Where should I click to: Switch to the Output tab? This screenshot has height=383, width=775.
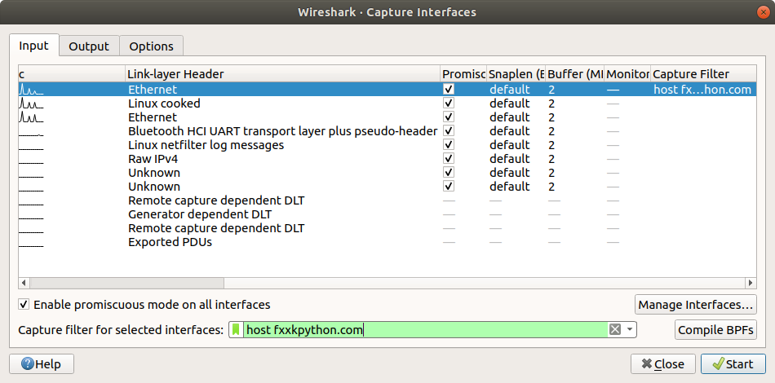point(89,46)
